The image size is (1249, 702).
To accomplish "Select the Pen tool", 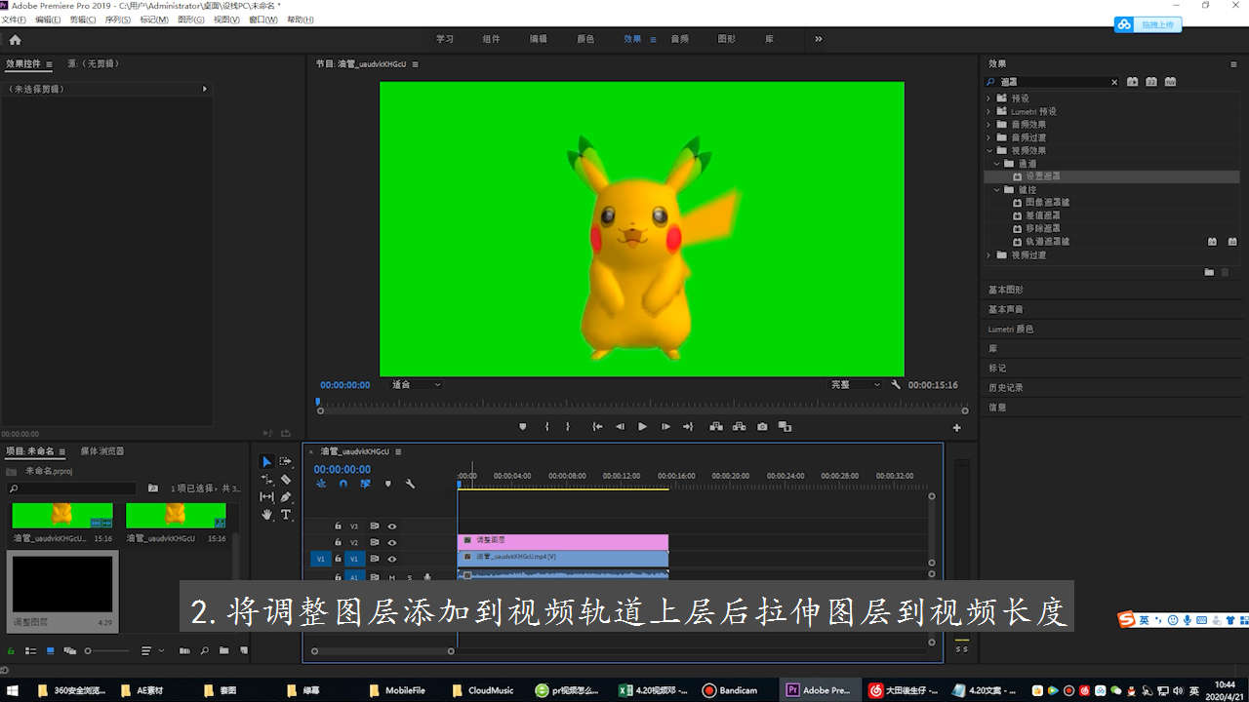I will click(x=286, y=497).
